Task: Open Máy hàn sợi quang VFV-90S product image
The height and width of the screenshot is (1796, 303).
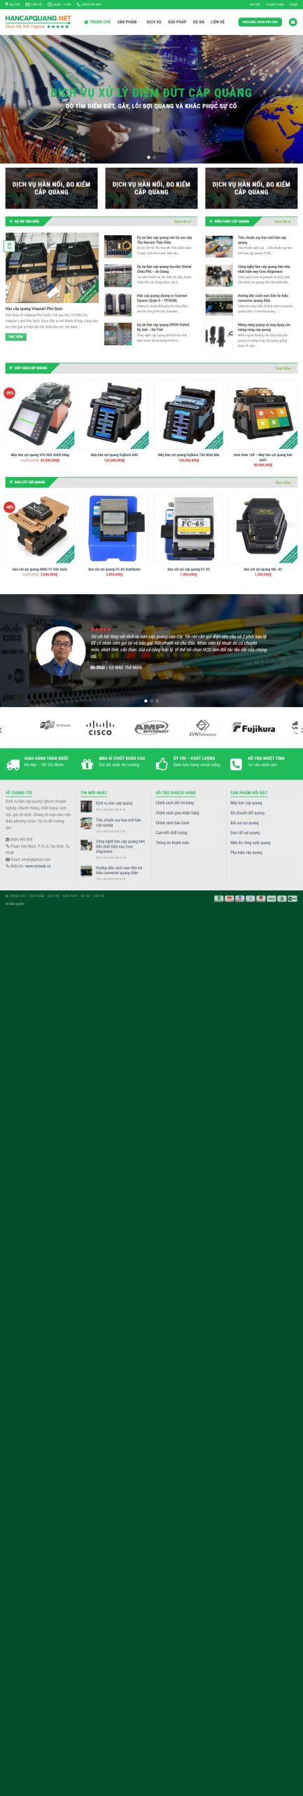Action: pyautogui.click(x=40, y=415)
